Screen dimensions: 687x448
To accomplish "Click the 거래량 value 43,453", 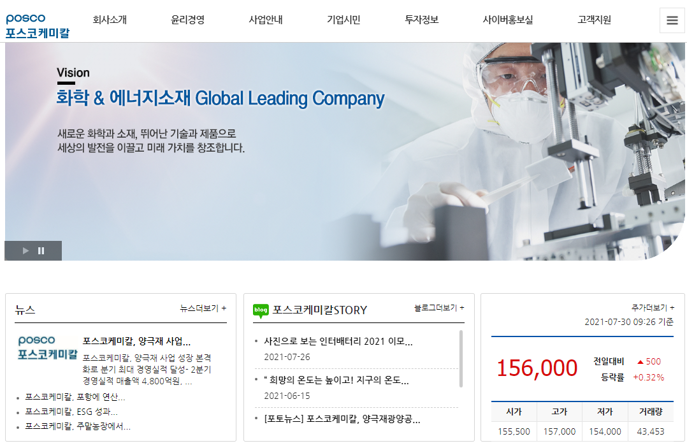I will (x=651, y=431).
